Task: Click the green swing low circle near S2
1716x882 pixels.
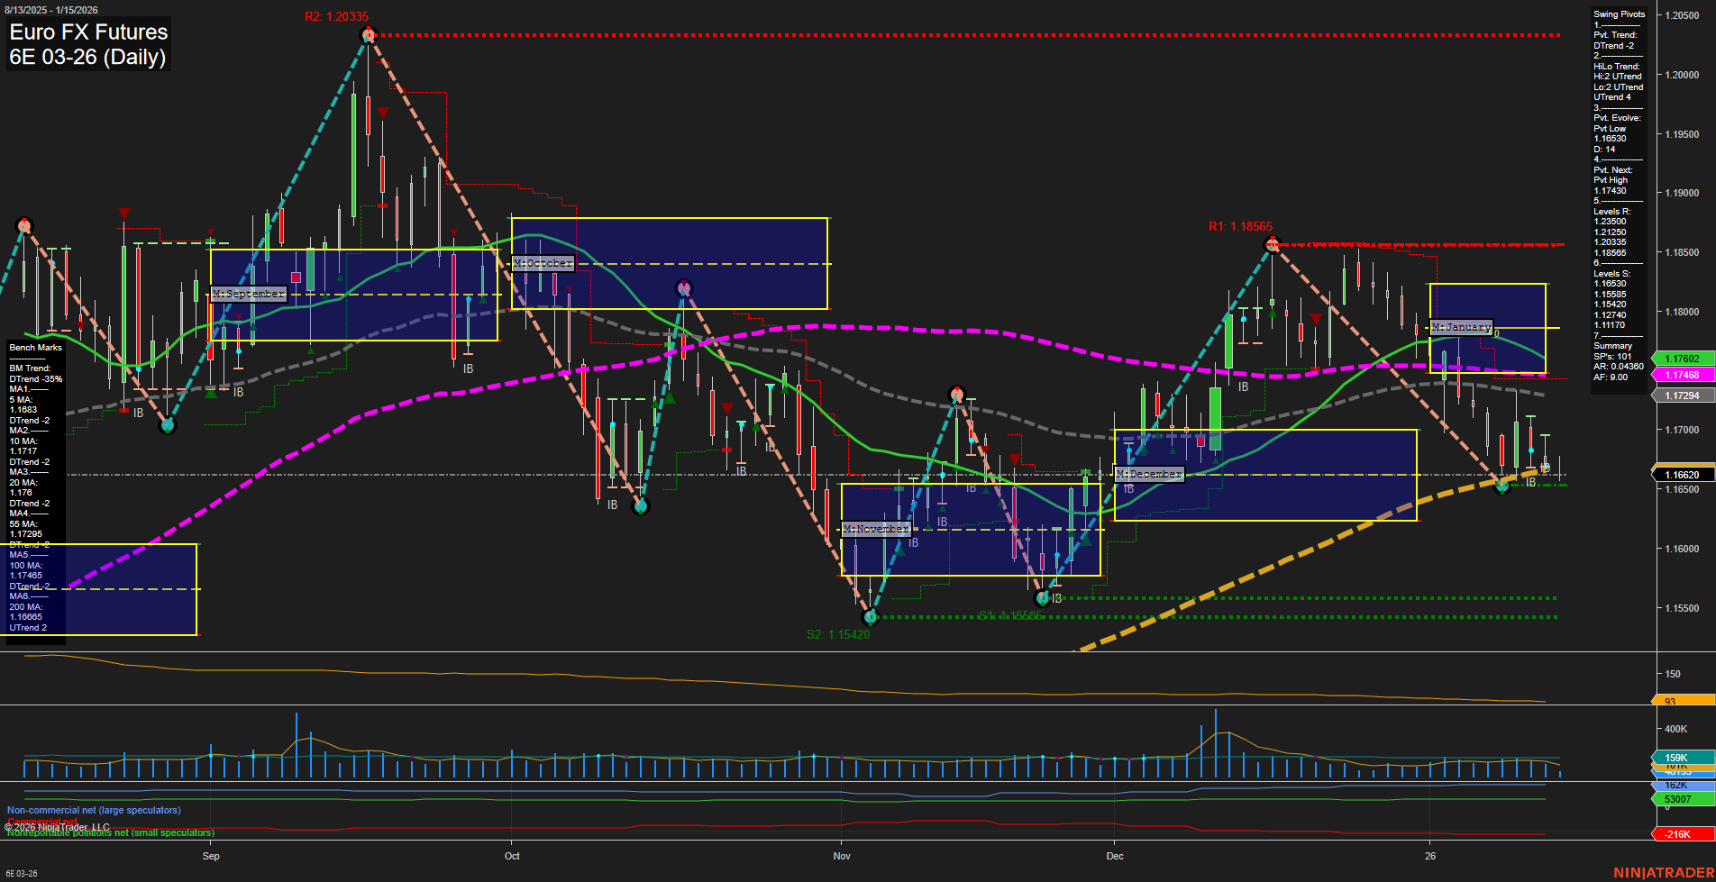Action: point(871,617)
